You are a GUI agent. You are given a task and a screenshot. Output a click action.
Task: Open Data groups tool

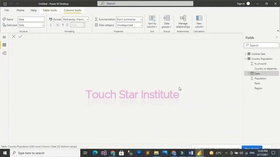[x=166, y=21]
